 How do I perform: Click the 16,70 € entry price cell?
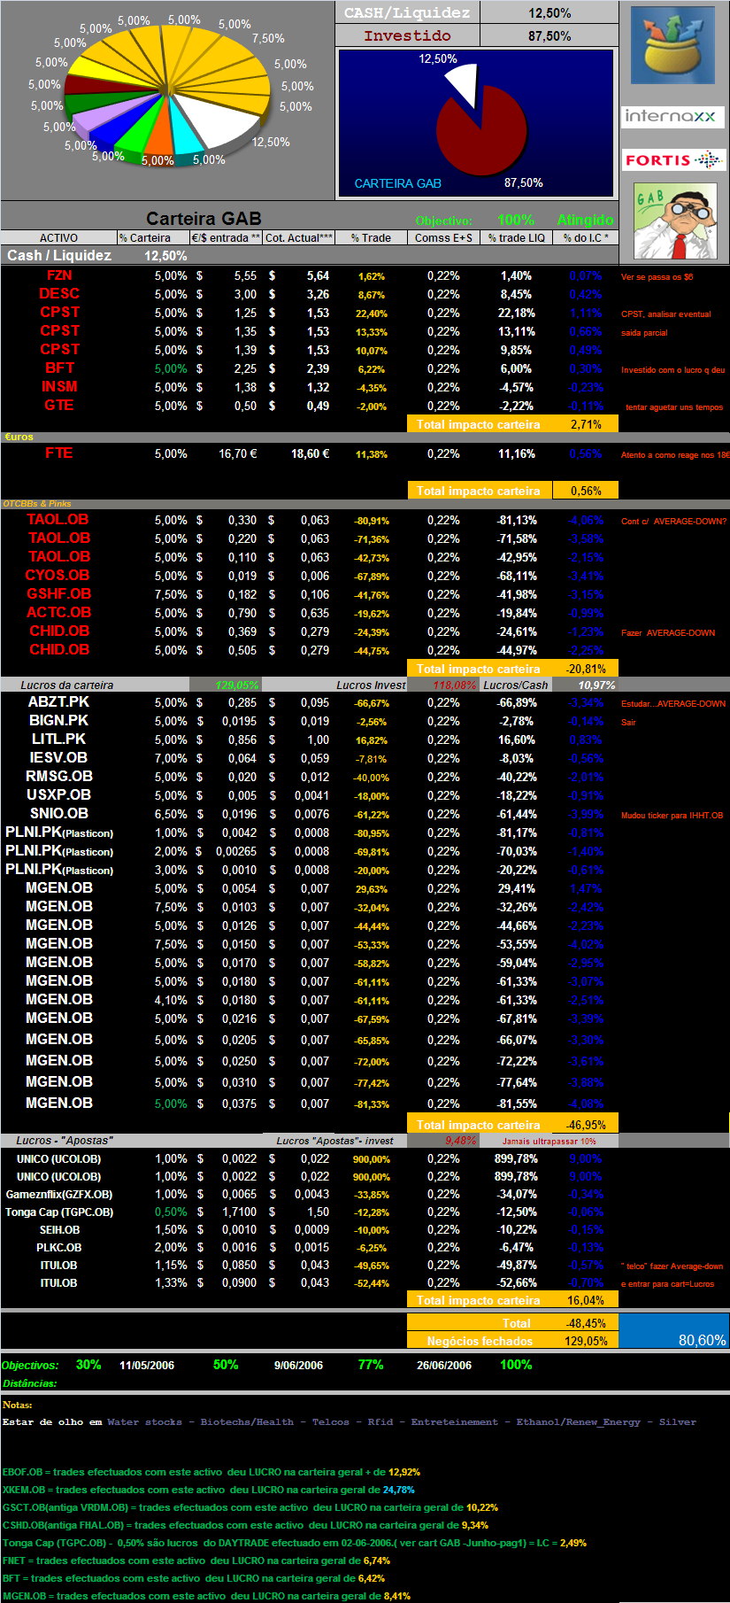(238, 453)
